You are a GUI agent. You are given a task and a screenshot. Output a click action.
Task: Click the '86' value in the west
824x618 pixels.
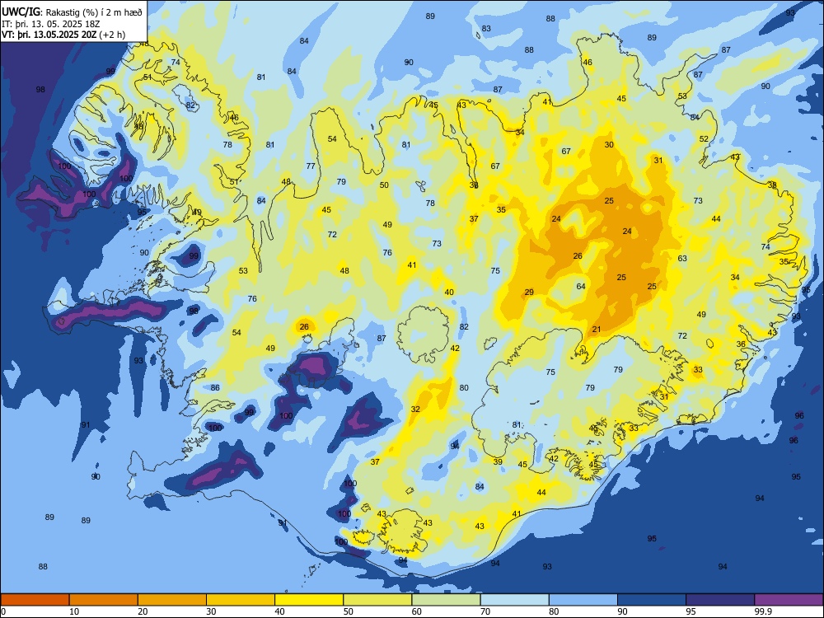tap(215, 388)
